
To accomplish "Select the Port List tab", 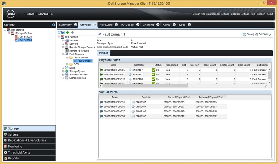I will (104, 53).
